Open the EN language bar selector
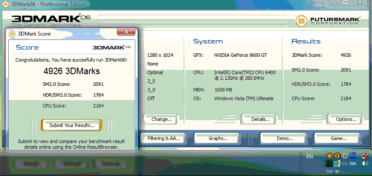This screenshot has width=372, height=176. pyautogui.click(x=309, y=156)
